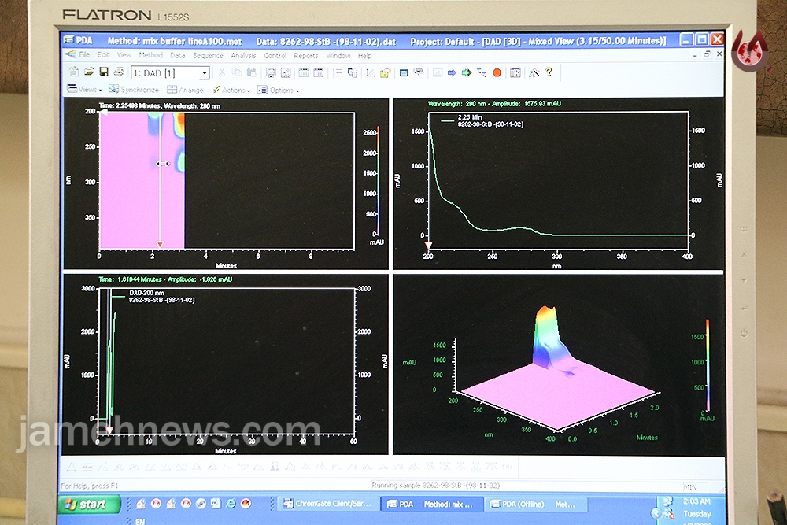Click the contour plot color scale bar
This screenshot has height=525, width=787.
click(378, 181)
